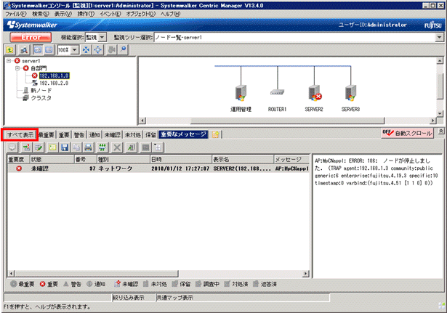Click the copy documents icon
447x313 pixels.
(x=77, y=147)
